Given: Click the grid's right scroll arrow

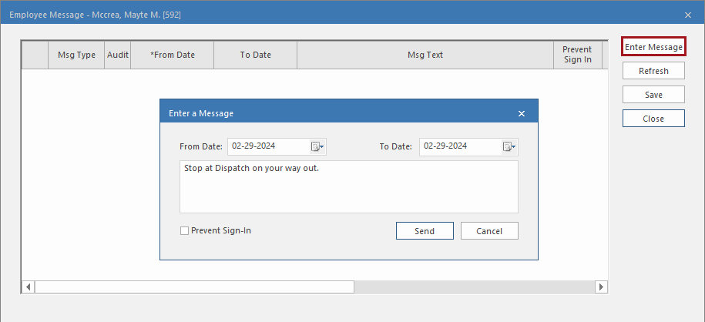Looking at the screenshot, I should 601,287.
